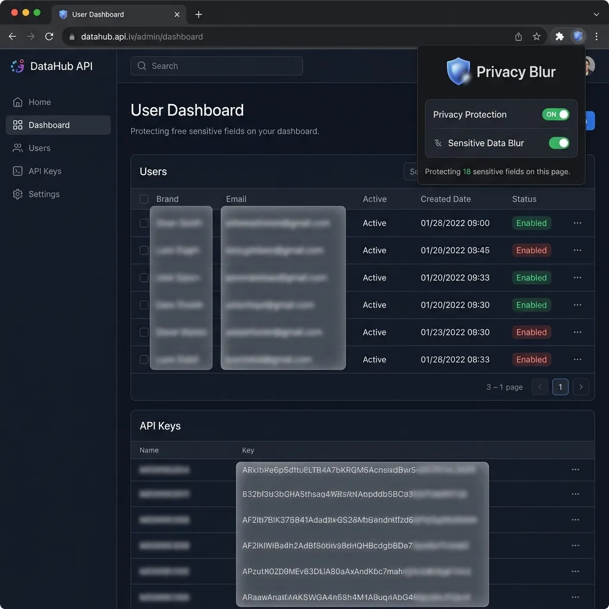Click the Privacy Blur extension icon
This screenshot has width=609, height=609.
tap(577, 36)
